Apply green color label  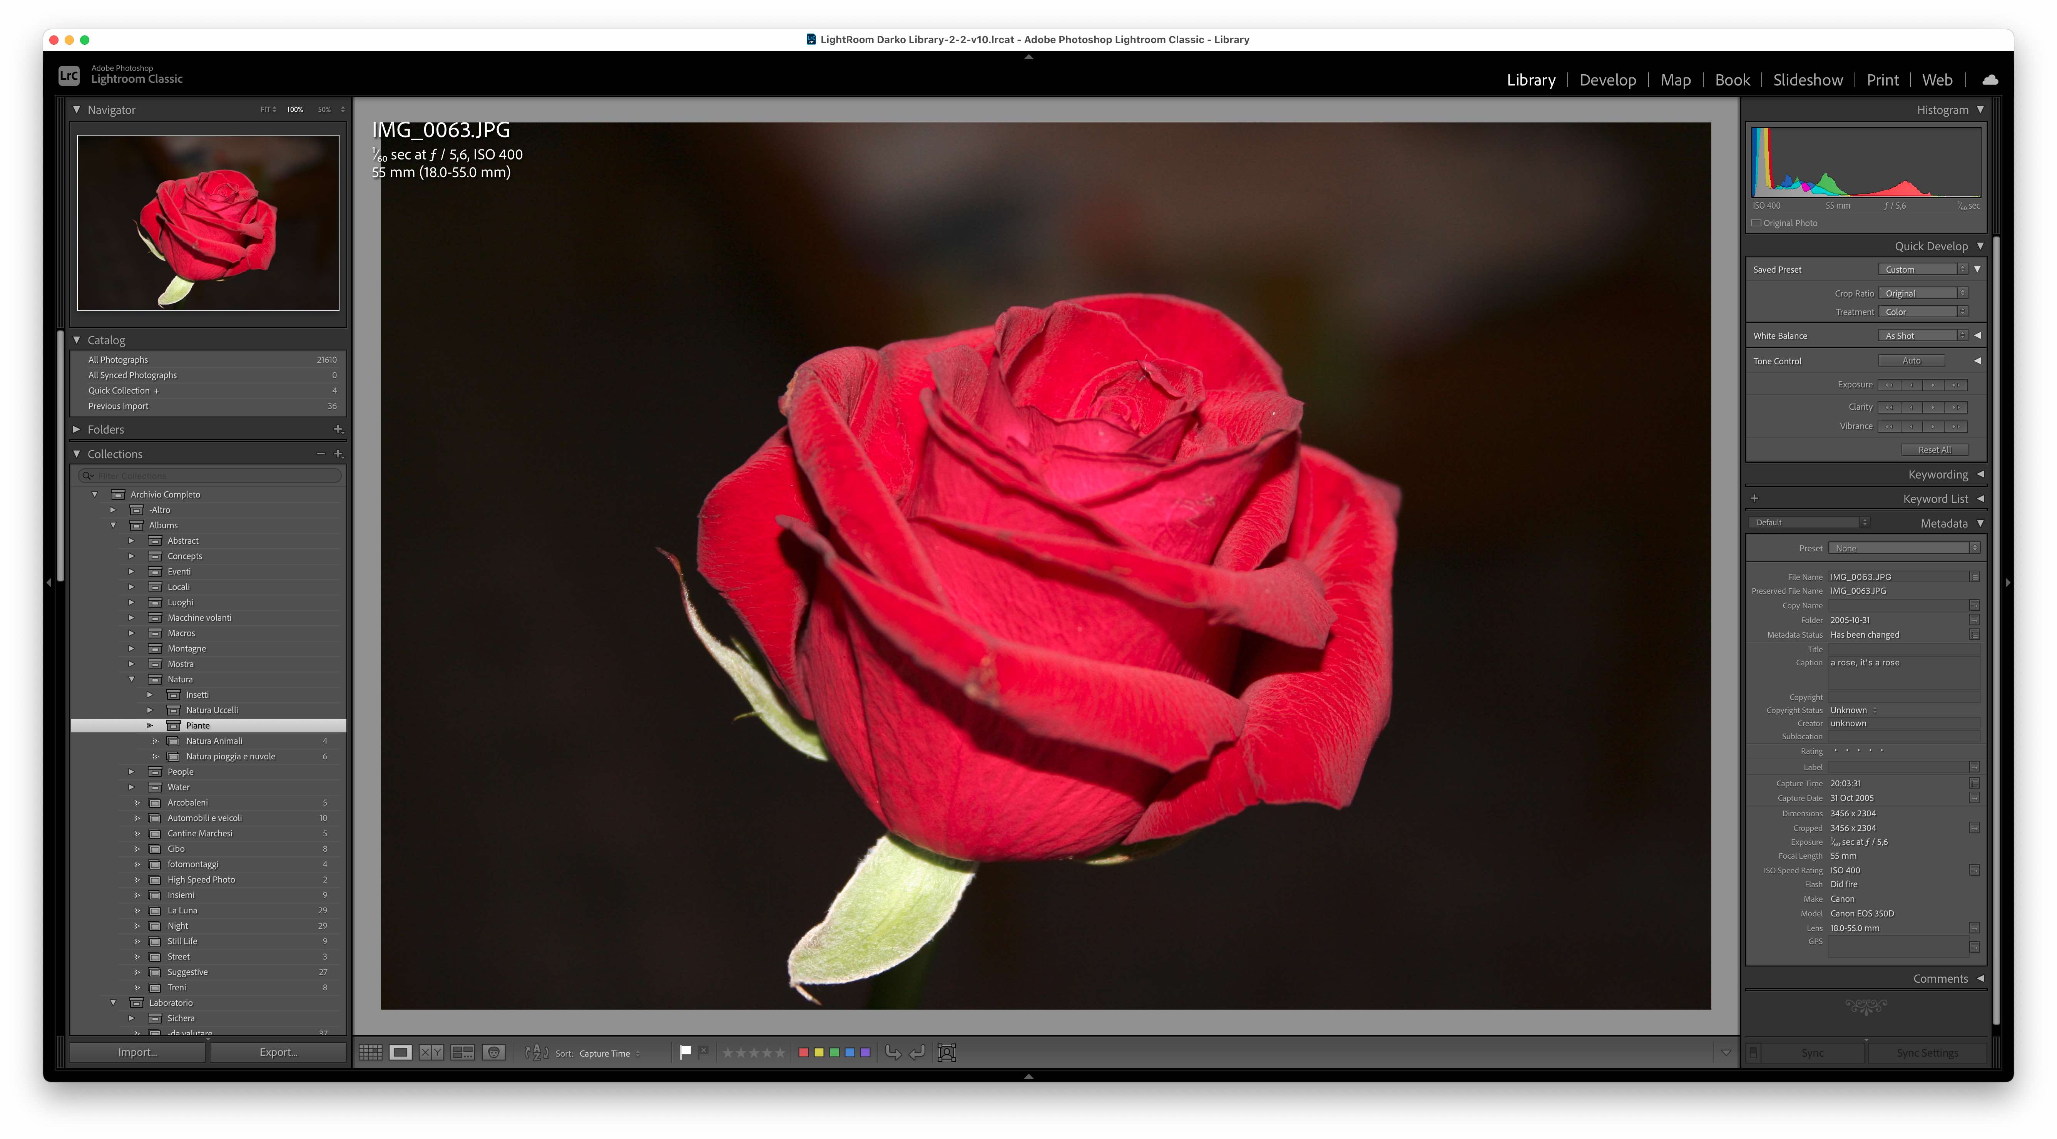pos(835,1053)
